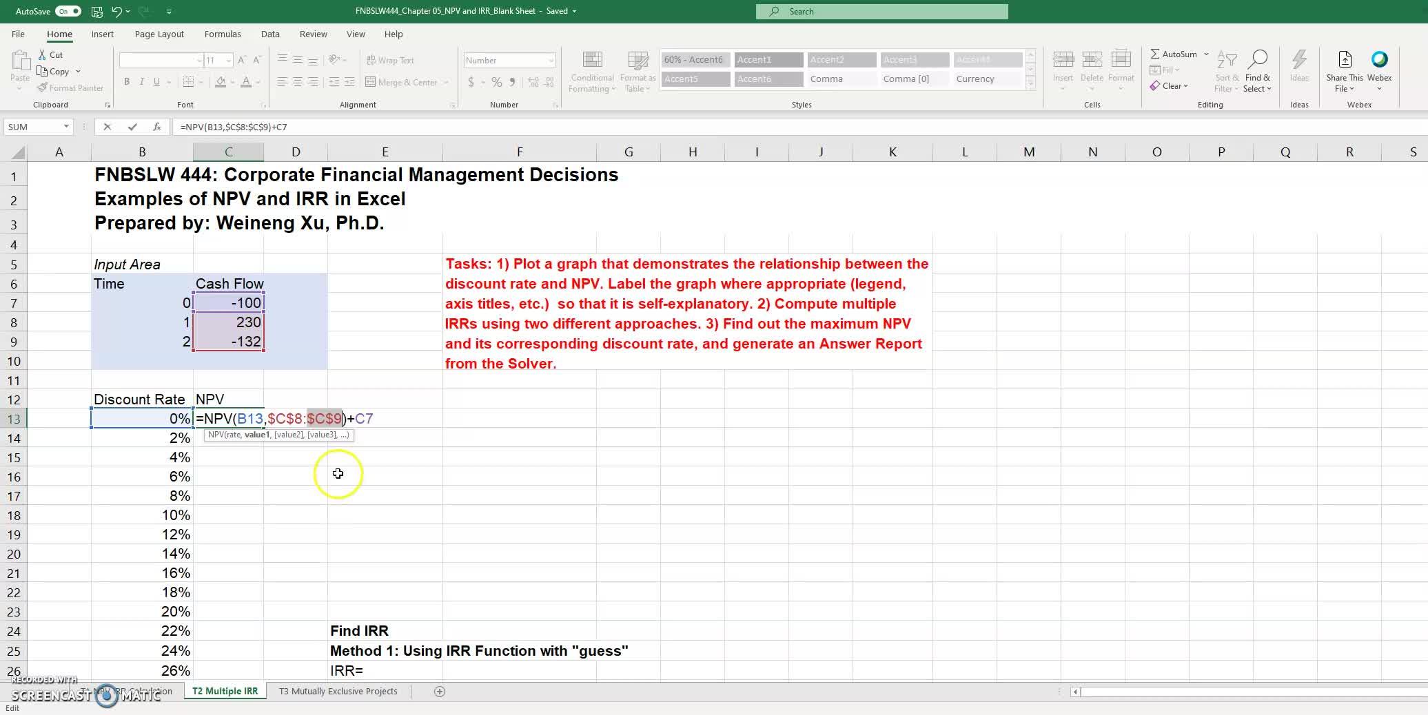This screenshot has height=715, width=1428.
Task: Click the Increase Font Size icon
Action: [242, 61]
